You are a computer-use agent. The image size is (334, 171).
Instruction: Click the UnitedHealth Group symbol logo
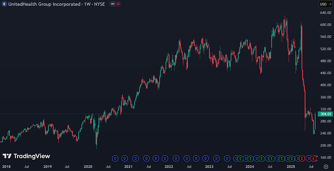point(4,4)
